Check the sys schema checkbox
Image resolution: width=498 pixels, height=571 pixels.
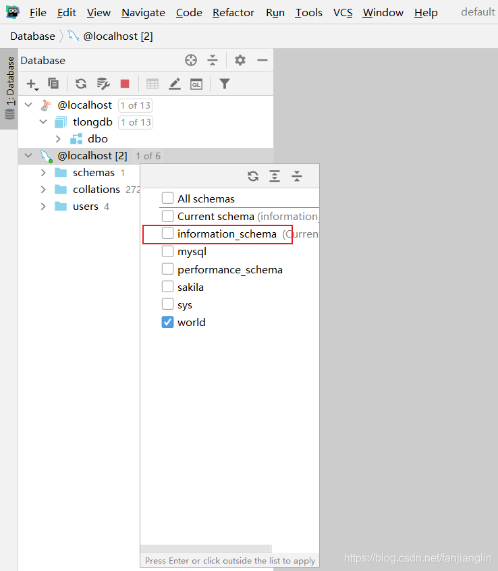click(x=167, y=304)
